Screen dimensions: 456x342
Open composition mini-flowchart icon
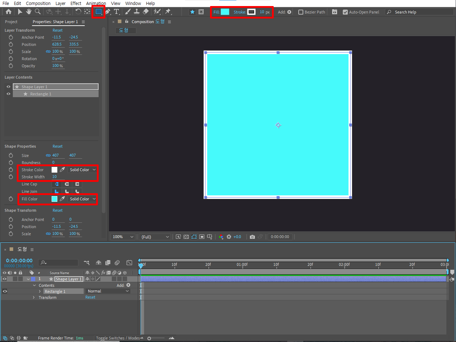87,263
